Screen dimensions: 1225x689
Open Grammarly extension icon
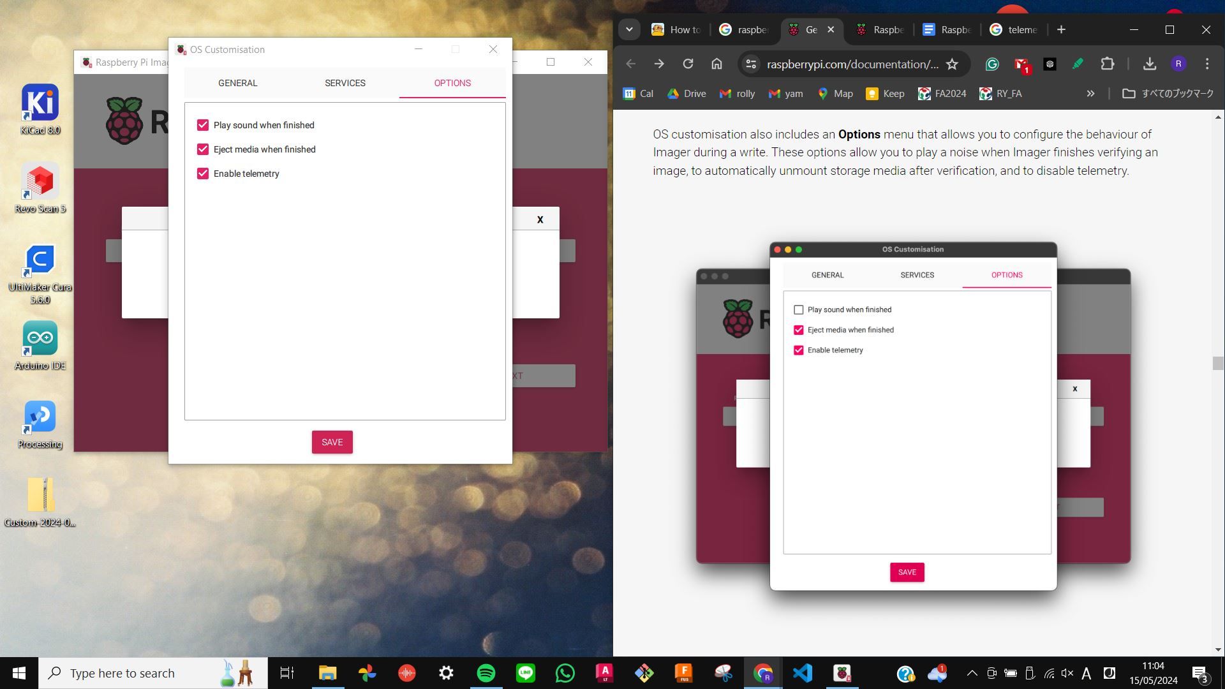[992, 64]
